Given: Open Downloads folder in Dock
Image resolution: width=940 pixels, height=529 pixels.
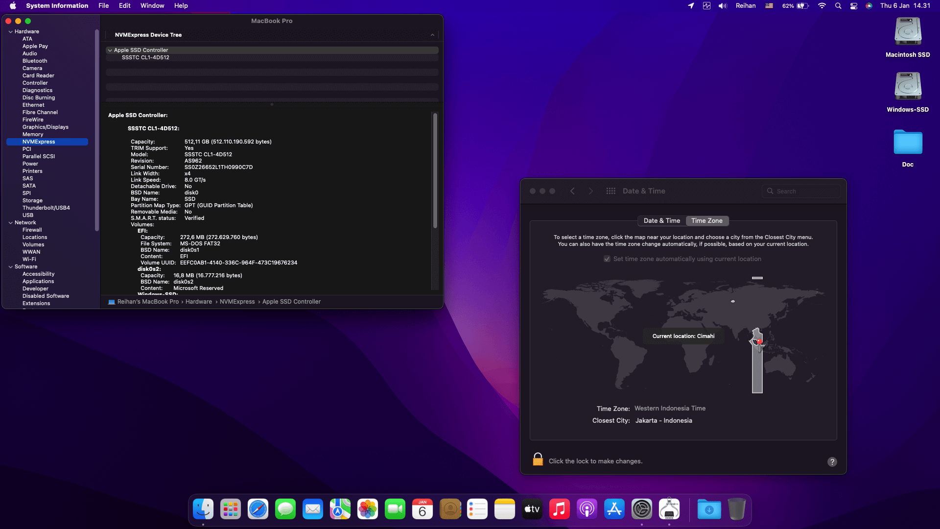Looking at the screenshot, I should pyautogui.click(x=709, y=509).
